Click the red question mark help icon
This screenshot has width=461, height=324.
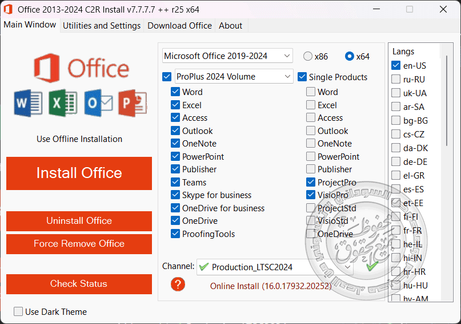pyautogui.click(x=178, y=285)
